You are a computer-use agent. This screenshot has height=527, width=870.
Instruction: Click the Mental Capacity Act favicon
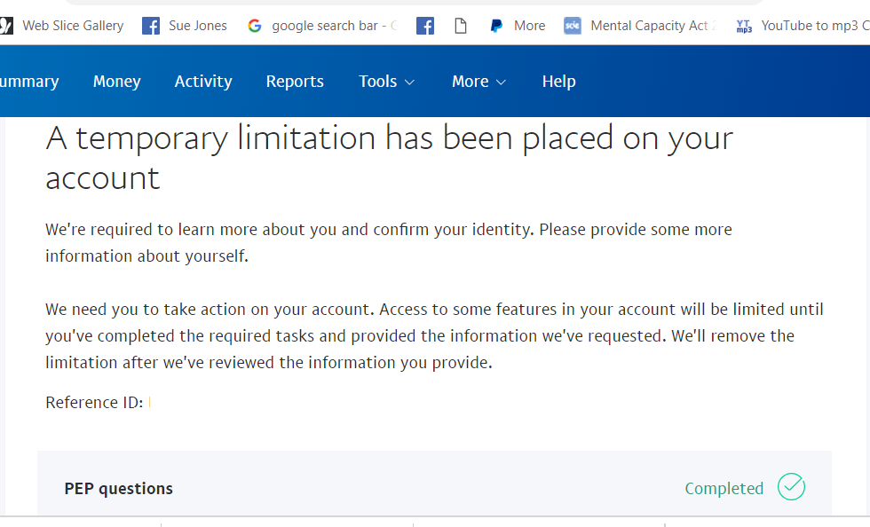point(573,26)
